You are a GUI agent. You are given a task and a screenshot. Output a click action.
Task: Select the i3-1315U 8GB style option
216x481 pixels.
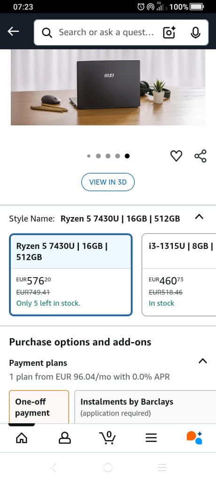point(179,275)
